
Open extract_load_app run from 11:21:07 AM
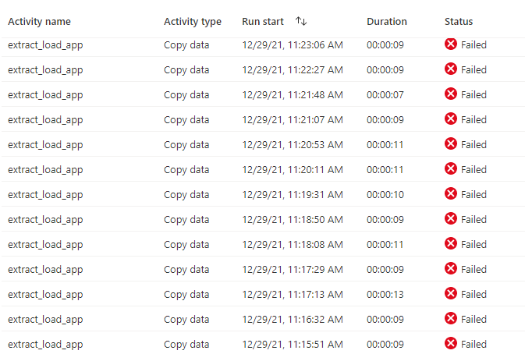45,120
